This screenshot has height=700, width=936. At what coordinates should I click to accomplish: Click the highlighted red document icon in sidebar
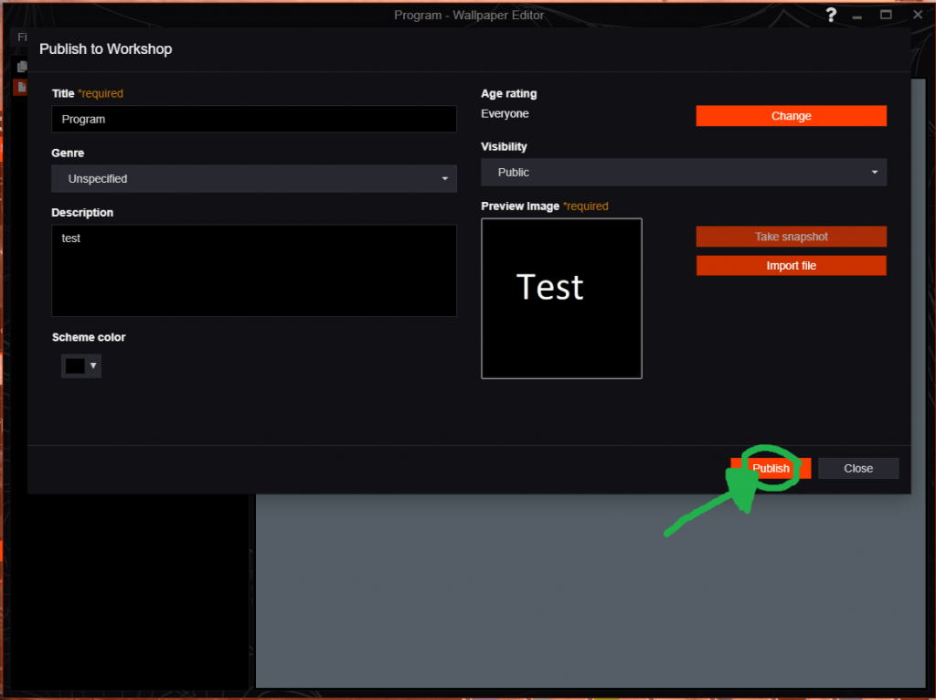point(20,87)
